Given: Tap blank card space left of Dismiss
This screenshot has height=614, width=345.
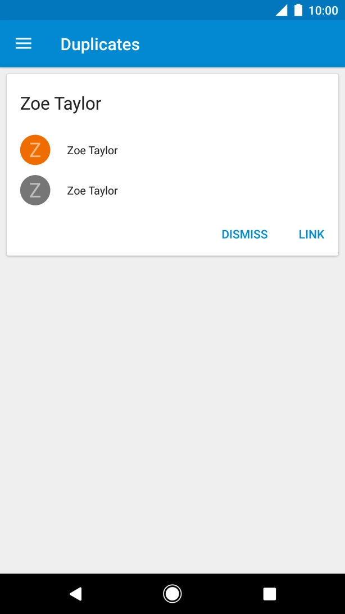Looking at the screenshot, I should tap(112, 234).
